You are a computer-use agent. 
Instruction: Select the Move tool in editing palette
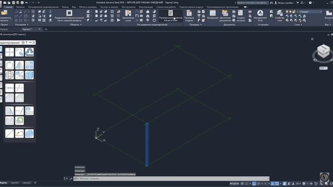pyautogui.click(x=9, y=52)
